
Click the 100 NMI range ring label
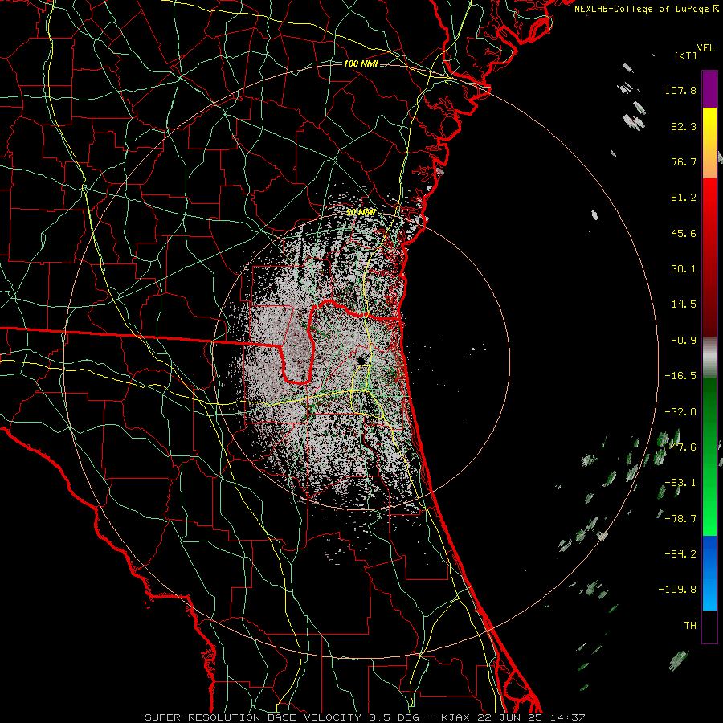coord(361,63)
